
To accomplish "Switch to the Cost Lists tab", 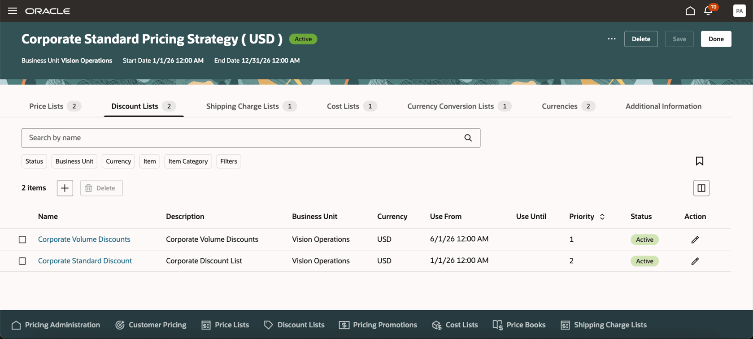I will coord(352,106).
